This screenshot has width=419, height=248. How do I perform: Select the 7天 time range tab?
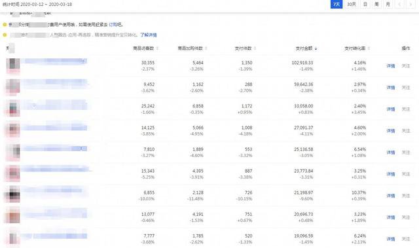coord(337,5)
